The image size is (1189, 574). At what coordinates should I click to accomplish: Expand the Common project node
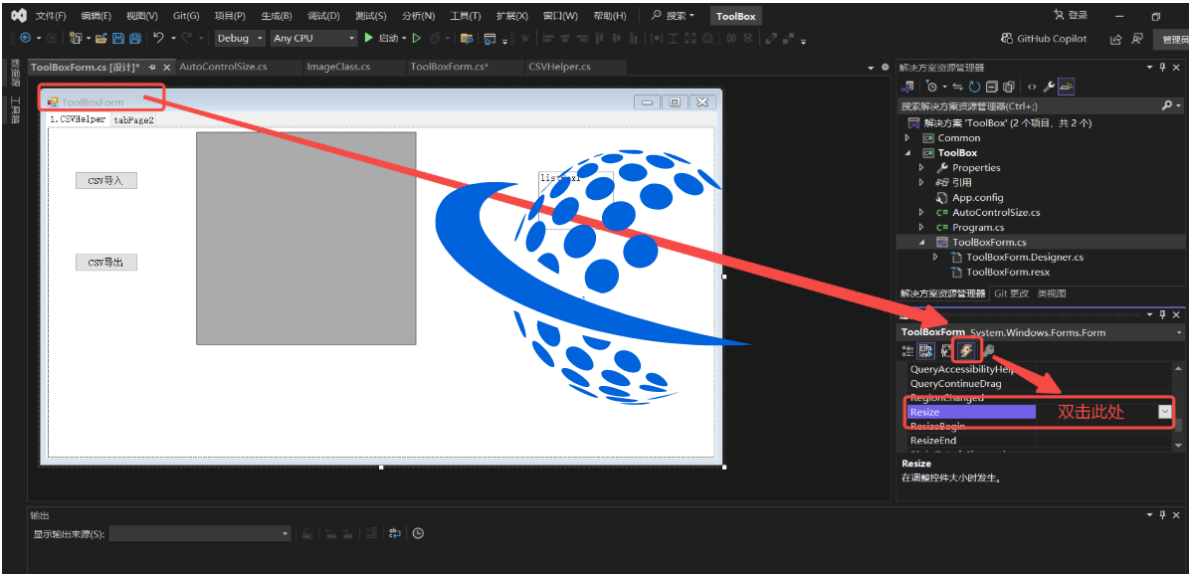coord(906,138)
